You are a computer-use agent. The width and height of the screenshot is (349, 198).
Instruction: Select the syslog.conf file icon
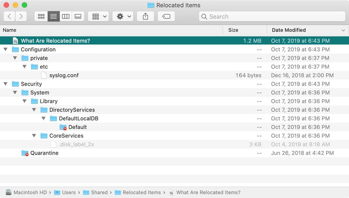pyautogui.click(x=44, y=75)
